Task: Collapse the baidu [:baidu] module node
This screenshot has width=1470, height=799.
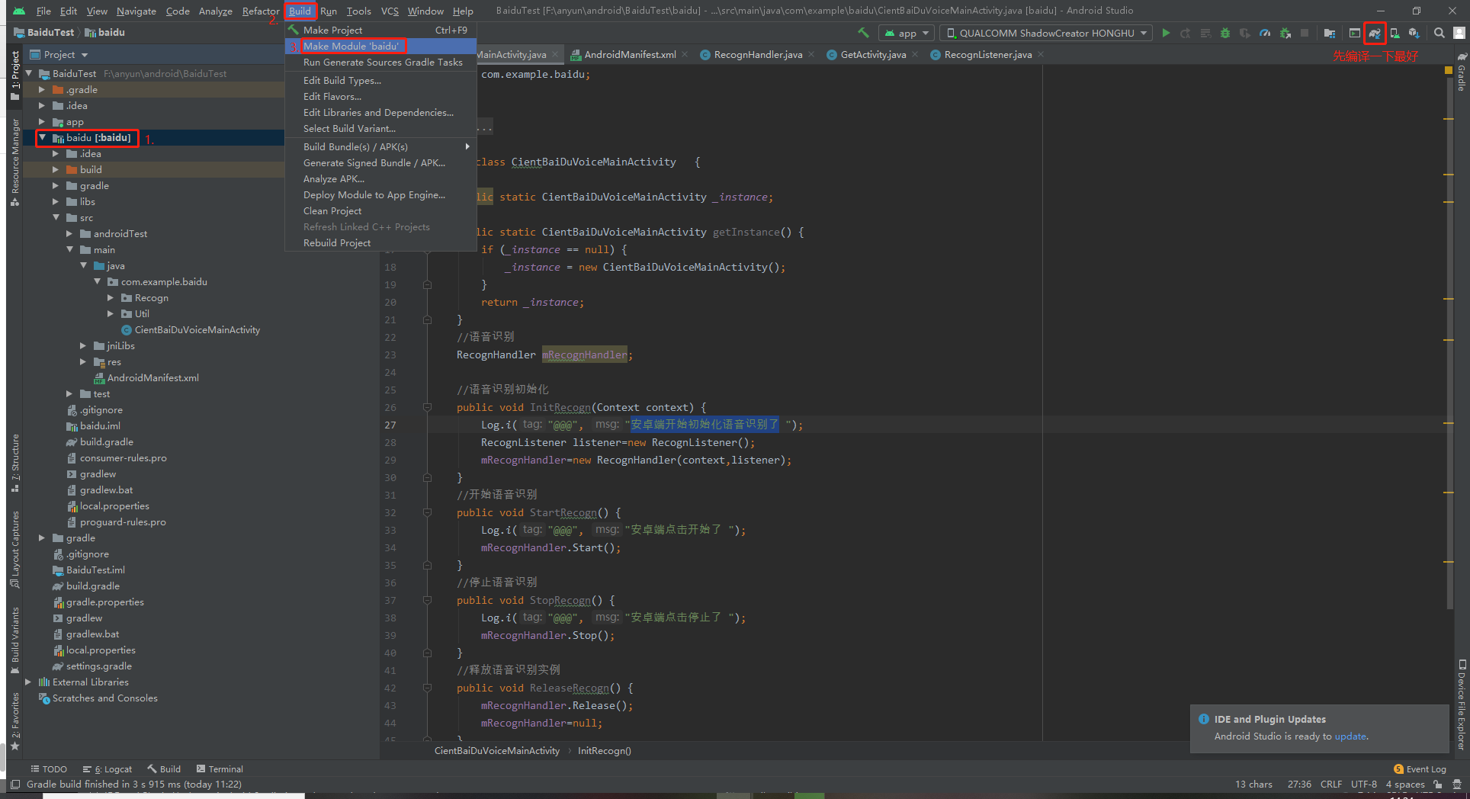Action: (43, 138)
